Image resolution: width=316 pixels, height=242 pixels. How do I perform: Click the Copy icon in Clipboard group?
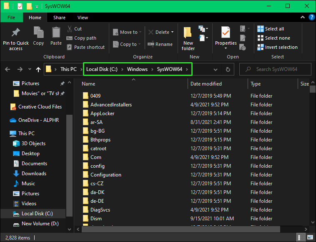pos(38,36)
